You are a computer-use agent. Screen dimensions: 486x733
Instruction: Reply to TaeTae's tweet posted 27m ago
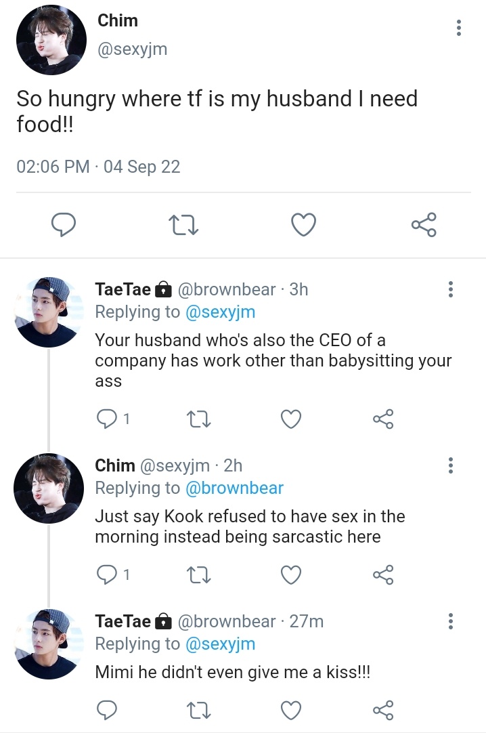click(x=106, y=711)
